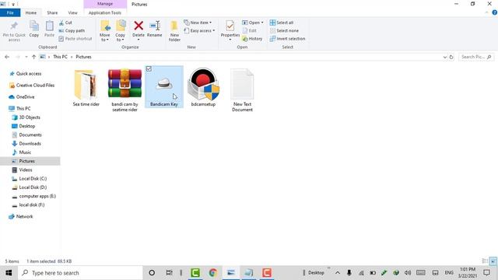Viewport: 498px width, 280px height.
Task: Open Application Tools tab
Action: click(x=105, y=12)
